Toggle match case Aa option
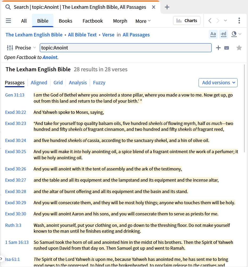The width and height of the screenshot is (248, 267). 213,34
